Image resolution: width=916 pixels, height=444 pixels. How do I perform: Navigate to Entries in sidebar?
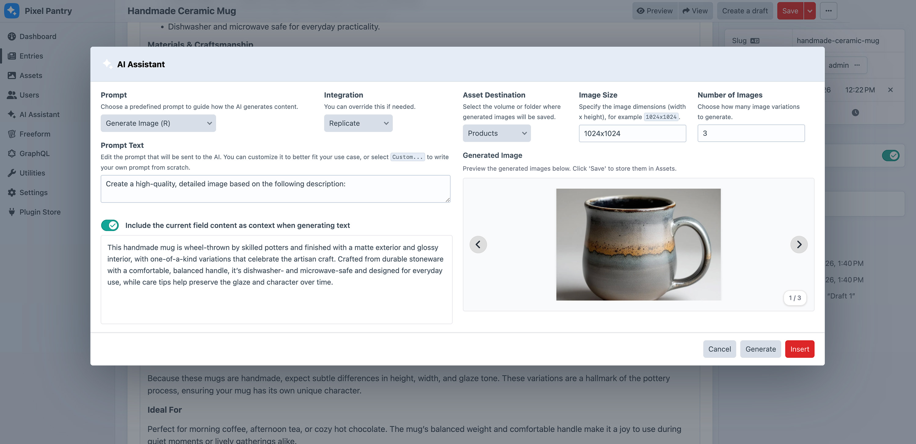tap(31, 56)
